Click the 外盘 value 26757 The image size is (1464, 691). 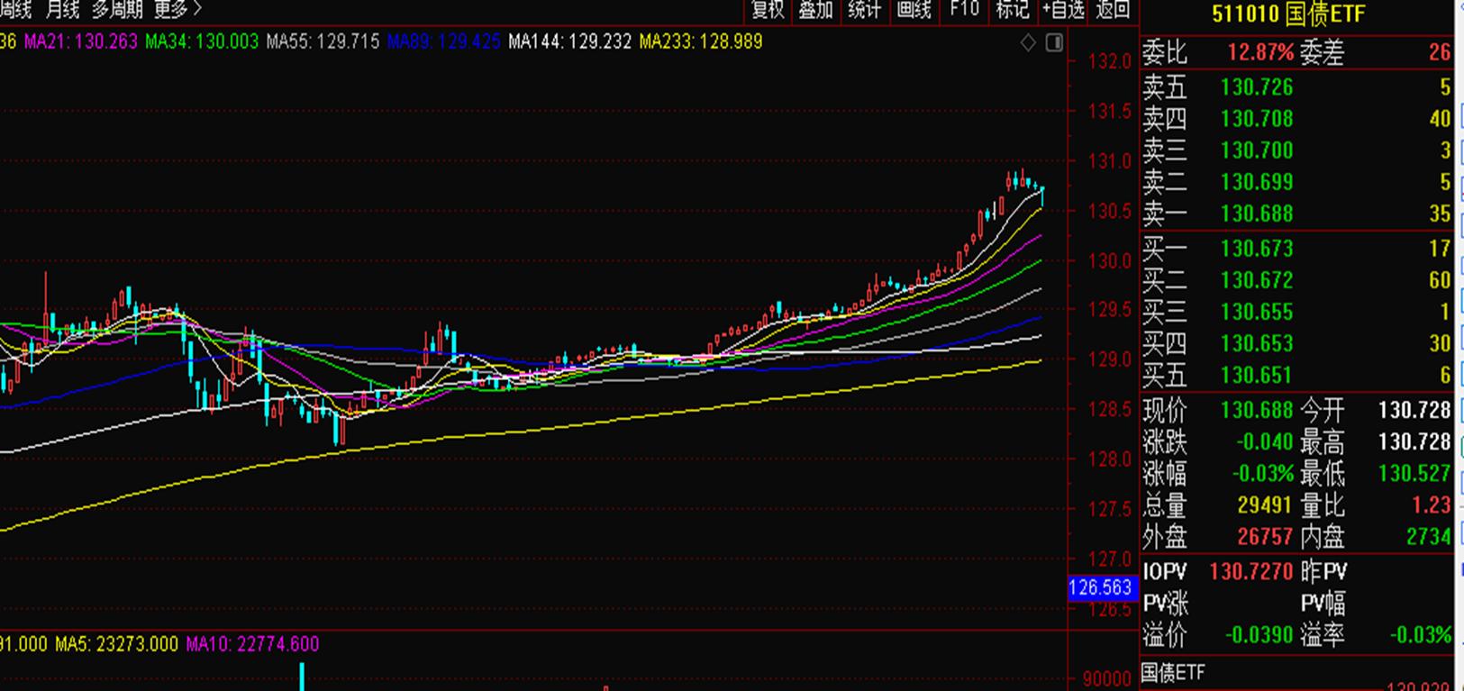click(x=1264, y=537)
